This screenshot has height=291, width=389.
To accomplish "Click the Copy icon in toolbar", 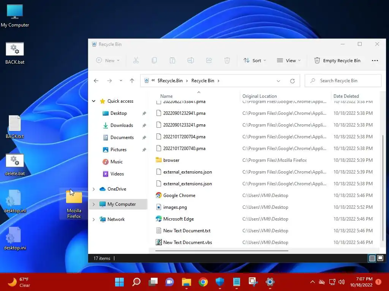I will click(154, 60).
